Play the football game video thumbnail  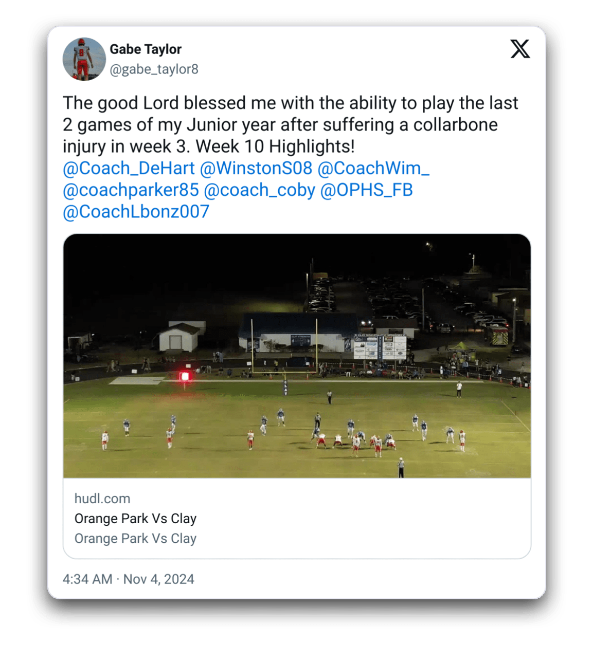tap(297, 356)
